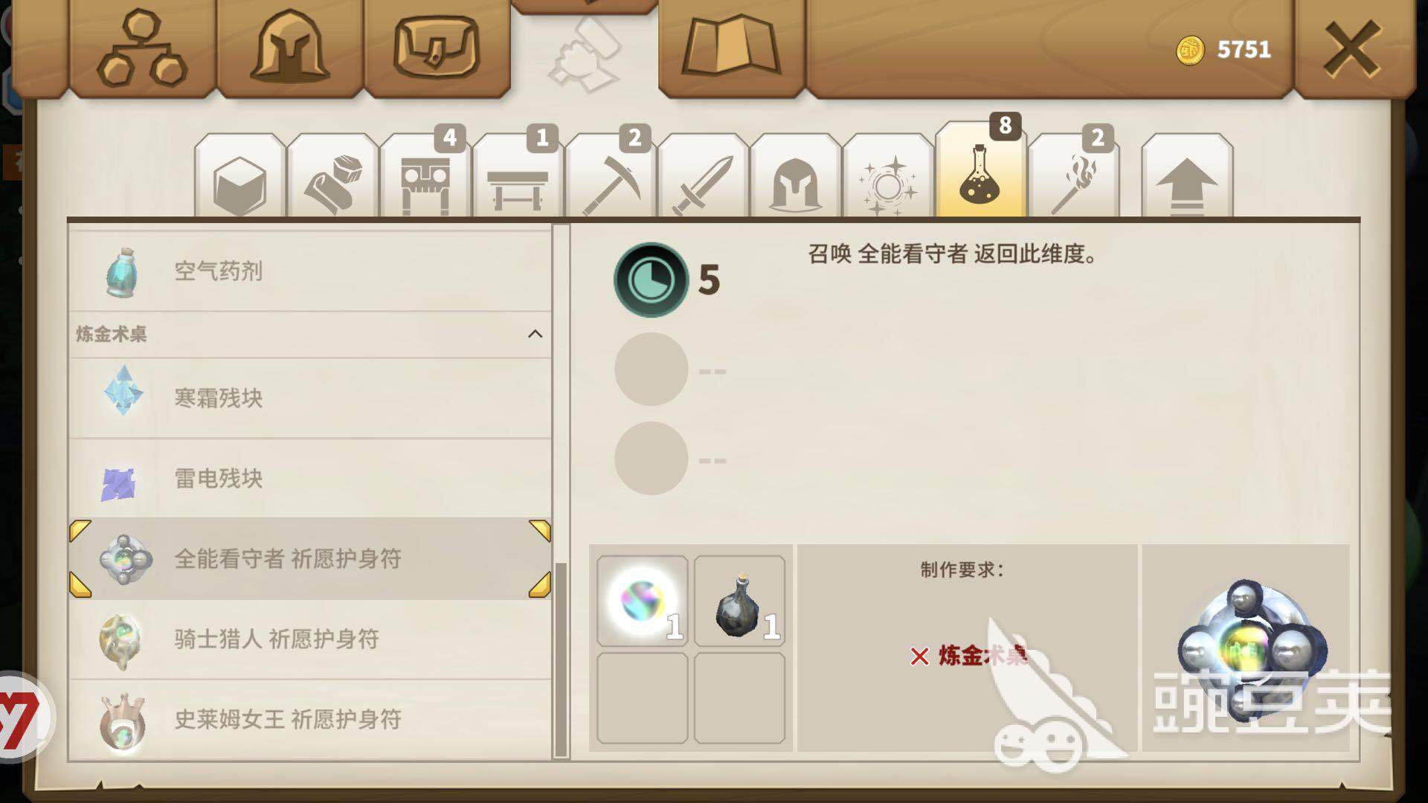Select the upgrade arrow category
This screenshot has height=803, width=1428.
pyautogui.click(x=1187, y=177)
